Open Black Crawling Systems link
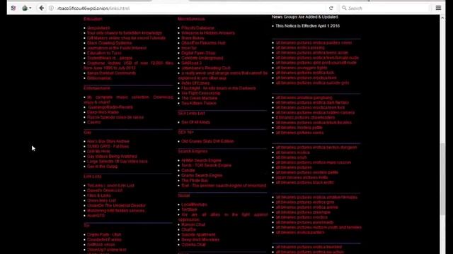The width and height of the screenshot is (453, 254). click(x=110, y=43)
